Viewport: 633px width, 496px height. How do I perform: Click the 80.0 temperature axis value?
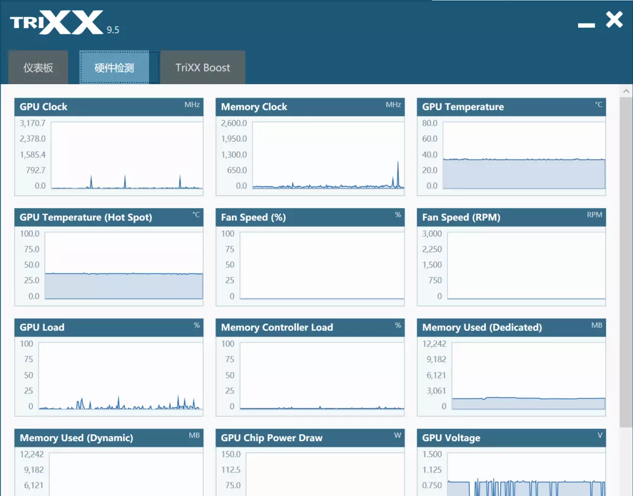click(x=430, y=123)
